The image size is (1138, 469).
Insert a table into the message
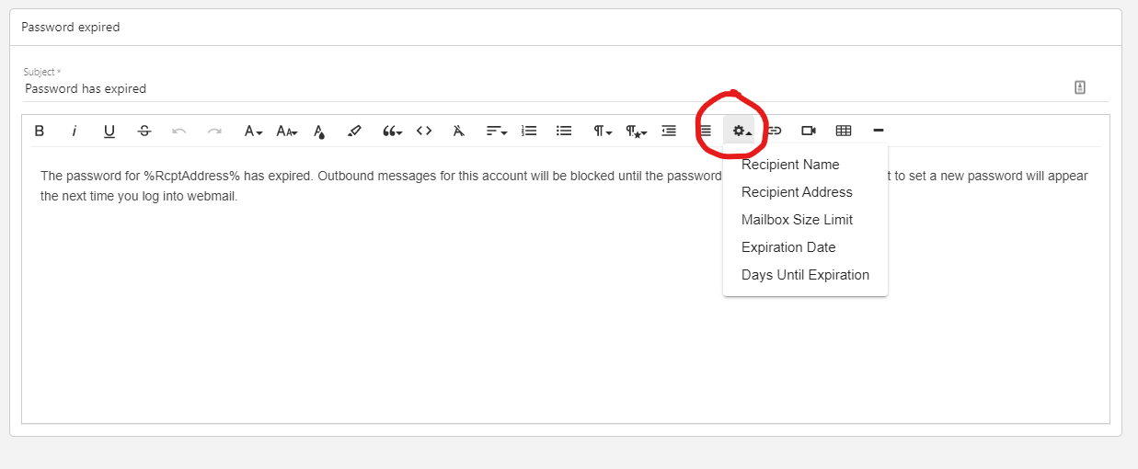(844, 131)
